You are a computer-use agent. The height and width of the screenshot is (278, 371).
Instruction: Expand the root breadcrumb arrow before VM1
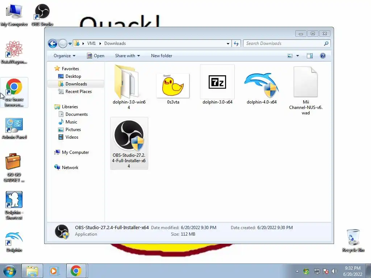[x=83, y=43]
